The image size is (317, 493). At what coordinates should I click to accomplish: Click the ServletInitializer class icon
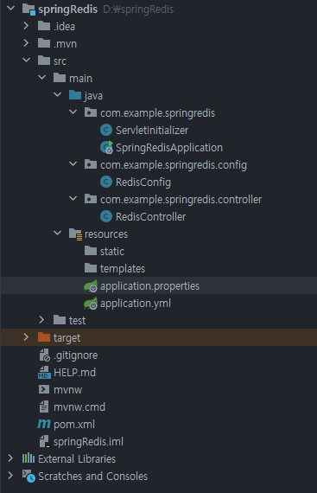click(106, 130)
